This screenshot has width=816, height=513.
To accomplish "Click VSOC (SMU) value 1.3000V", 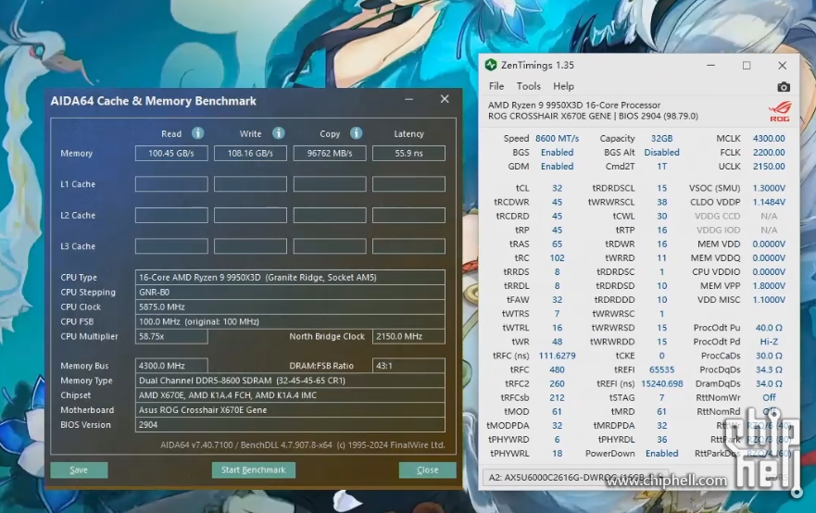I will [x=769, y=188].
